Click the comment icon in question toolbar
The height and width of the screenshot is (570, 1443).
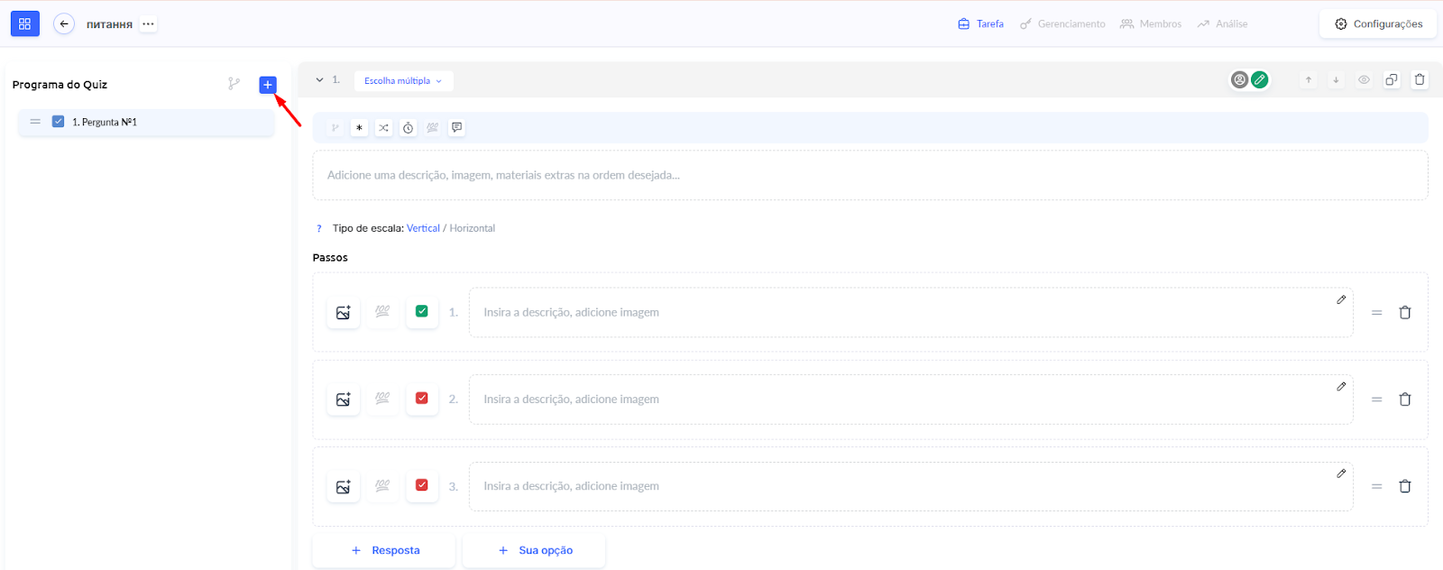(x=457, y=128)
